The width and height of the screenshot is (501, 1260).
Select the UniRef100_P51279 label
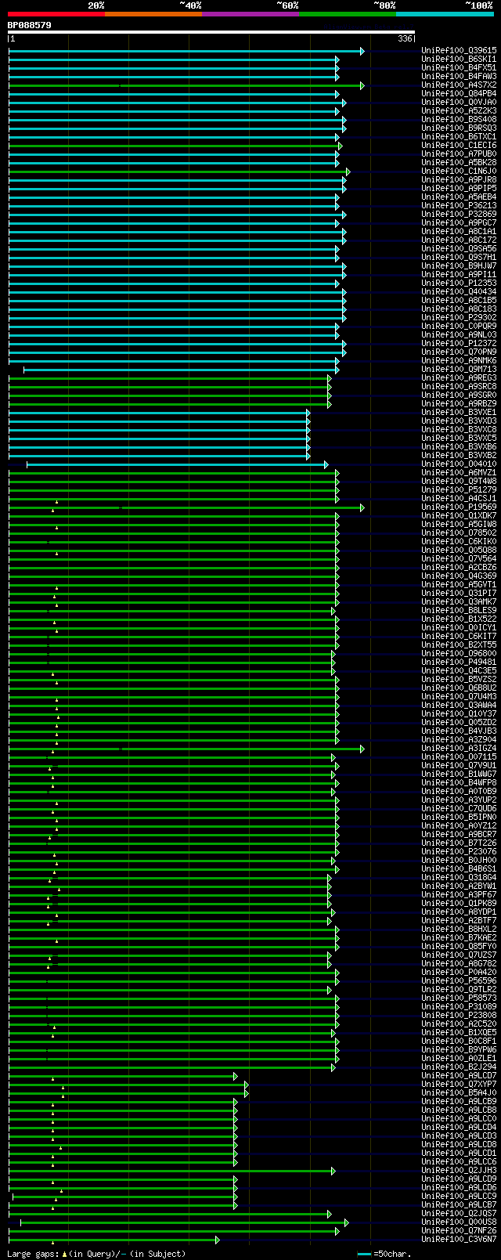(x=459, y=489)
